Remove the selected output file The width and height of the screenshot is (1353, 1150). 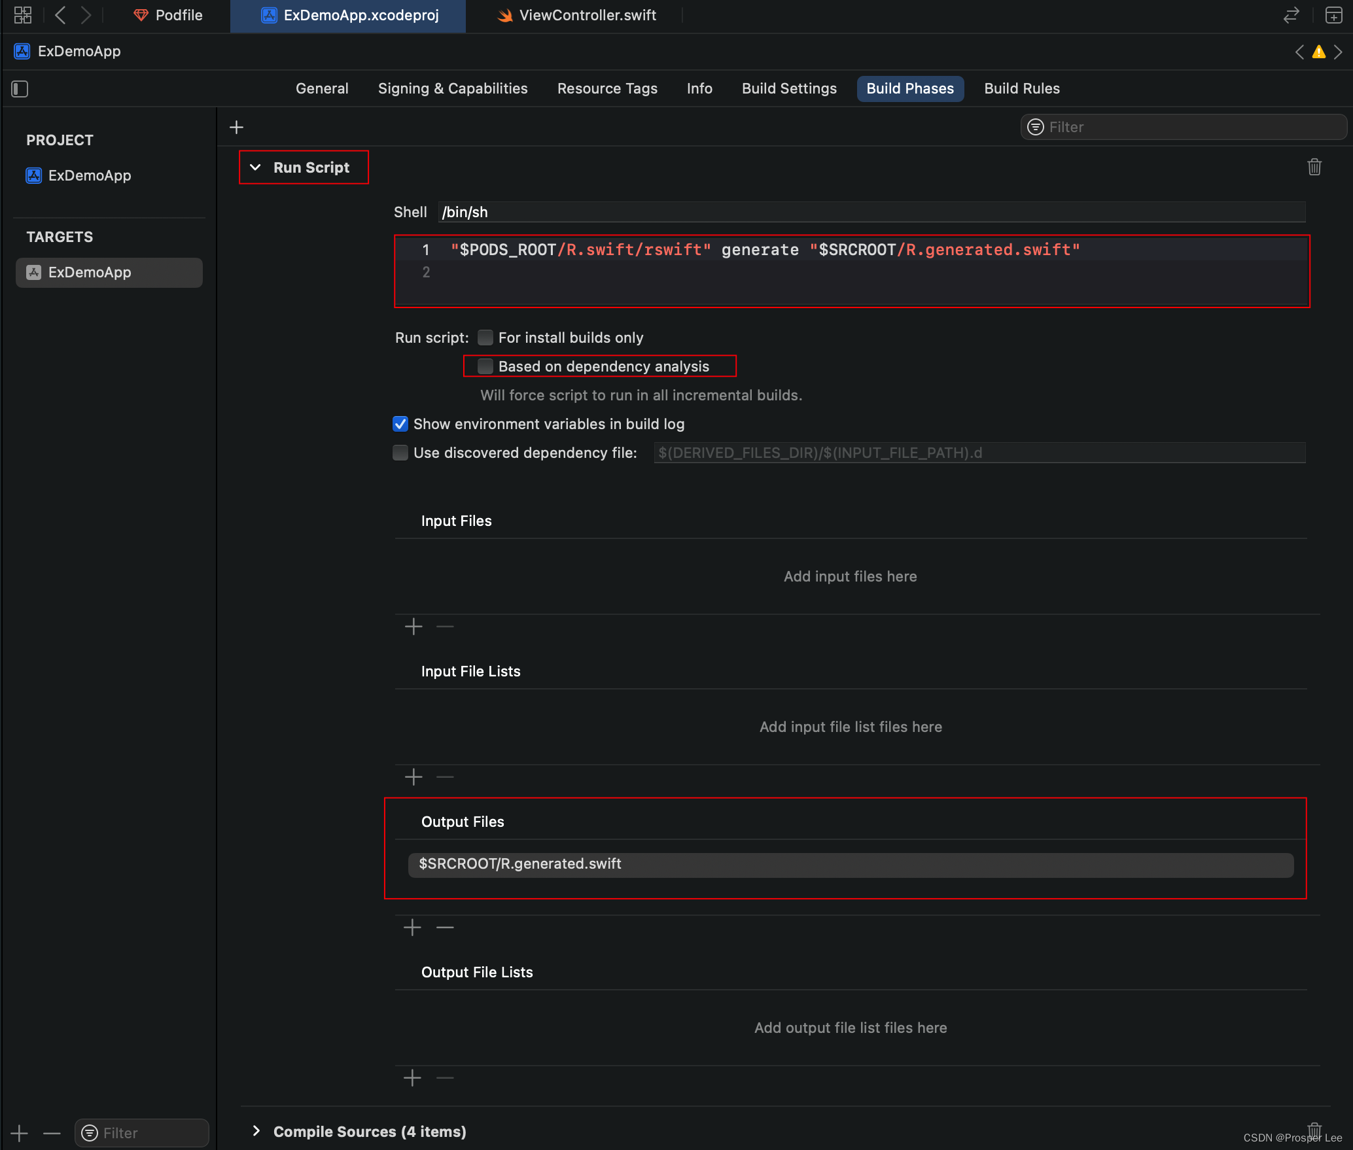[x=445, y=928]
